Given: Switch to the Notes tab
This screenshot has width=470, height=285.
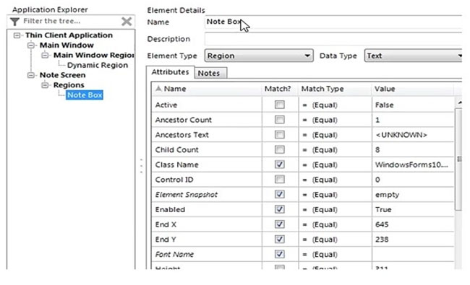Looking at the screenshot, I should pos(210,74).
